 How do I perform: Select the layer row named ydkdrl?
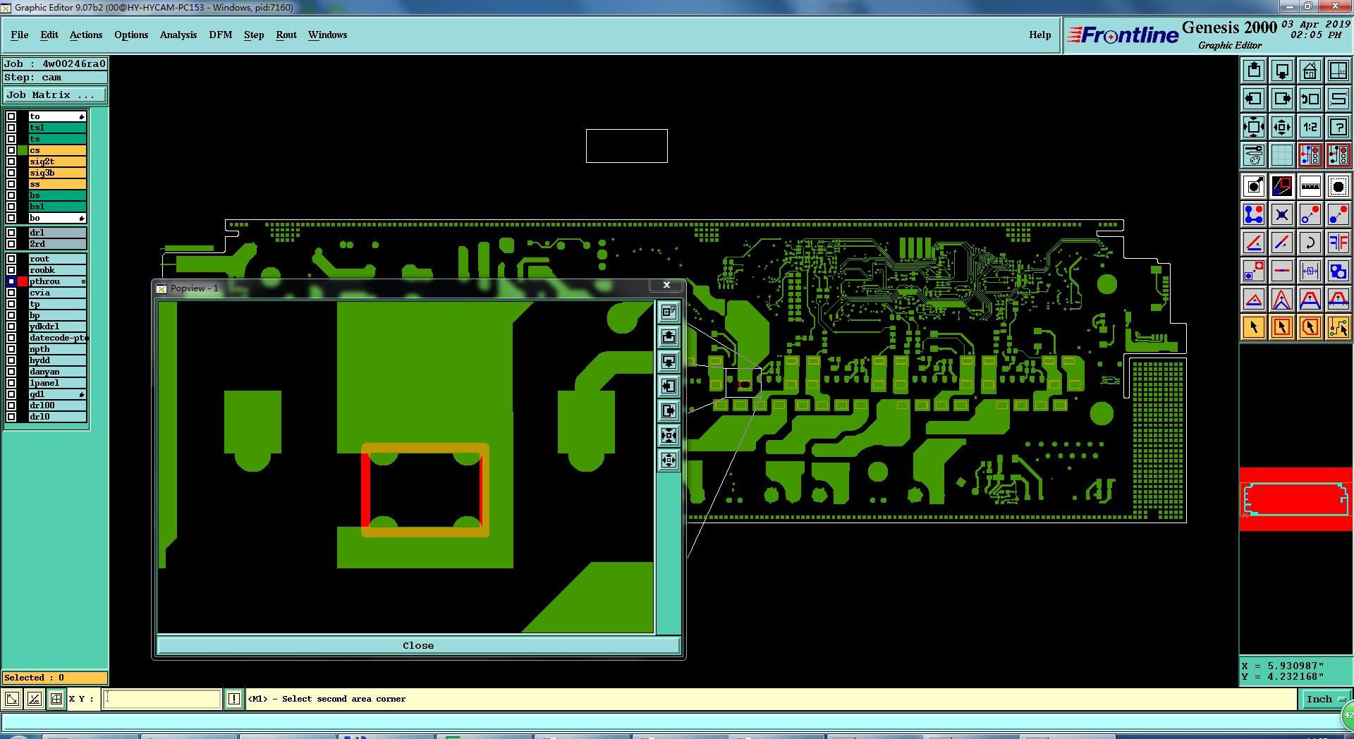click(x=57, y=326)
